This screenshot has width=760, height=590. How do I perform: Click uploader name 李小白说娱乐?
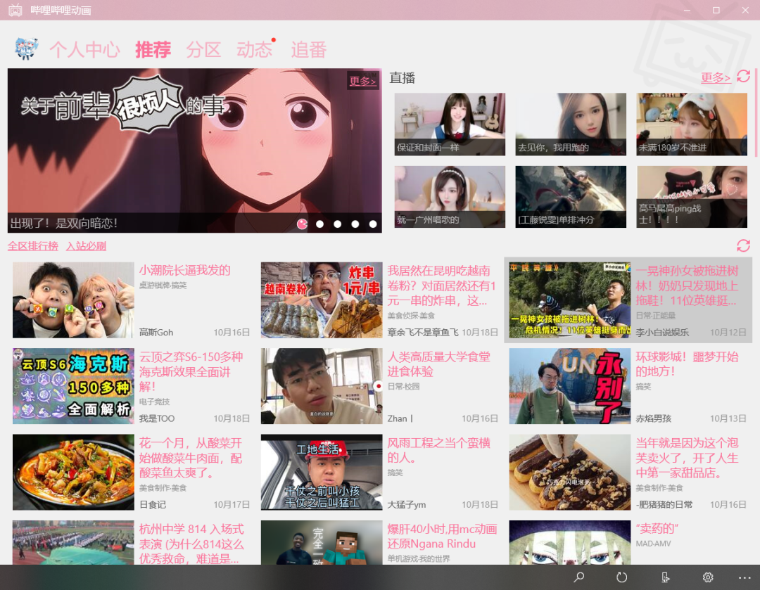[662, 333]
